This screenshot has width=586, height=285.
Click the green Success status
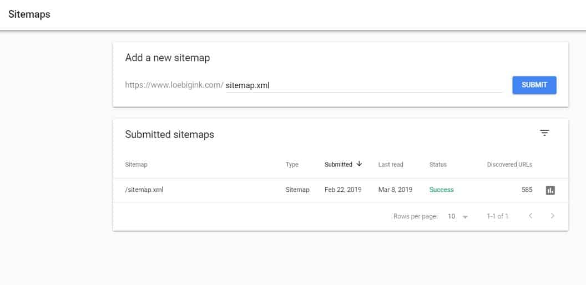pos(441,190)
